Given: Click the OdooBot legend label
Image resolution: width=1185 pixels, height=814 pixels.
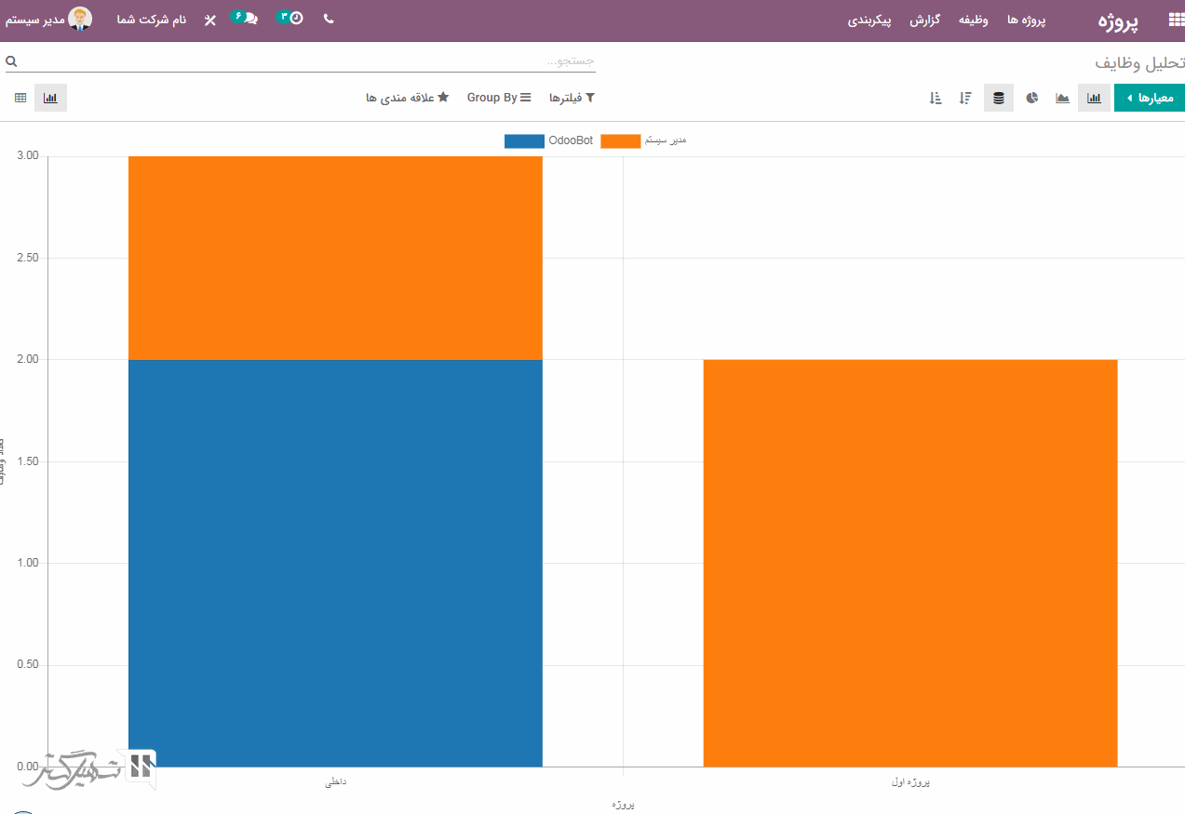Looking at the screenshot, I should (x=571, y=141).
